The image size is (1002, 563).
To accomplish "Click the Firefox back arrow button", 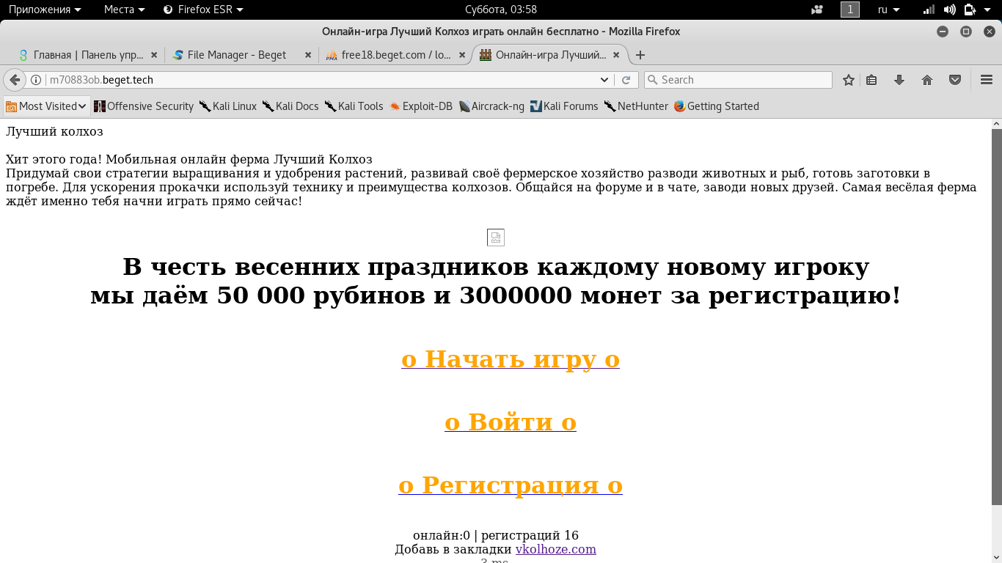I will click(x=15, y=80).
